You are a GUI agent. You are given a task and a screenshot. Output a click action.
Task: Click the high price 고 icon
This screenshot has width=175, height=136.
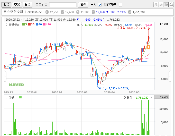click(62, 12)
